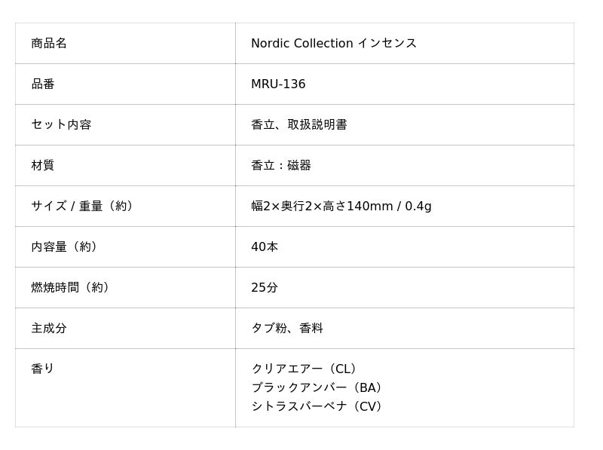Click the 商品名 label cell
603x450 pixels.
click(49, 44)
